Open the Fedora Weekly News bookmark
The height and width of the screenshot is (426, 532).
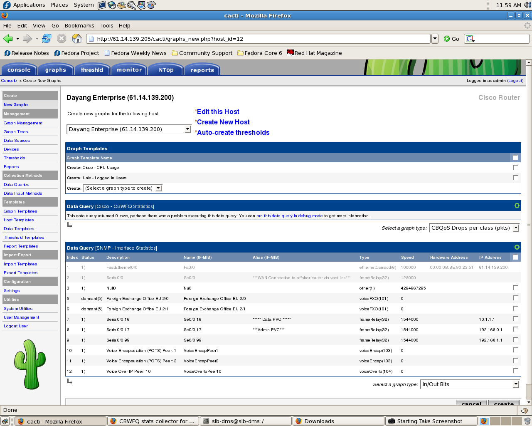pyautogui.click(x=135, y=53)
